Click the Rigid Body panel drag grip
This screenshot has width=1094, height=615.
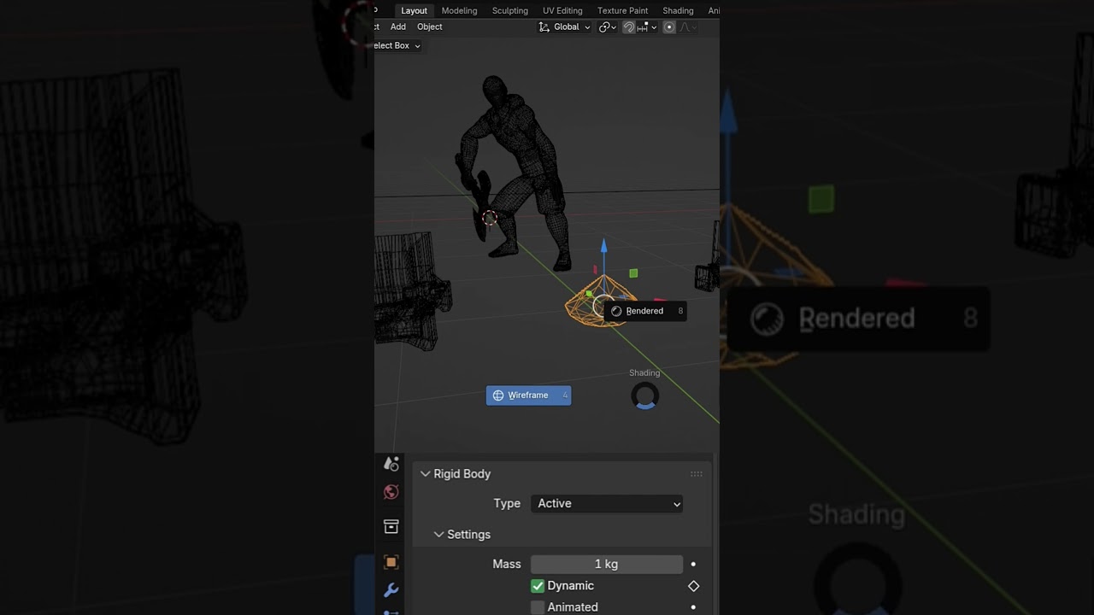pos(697,474)
